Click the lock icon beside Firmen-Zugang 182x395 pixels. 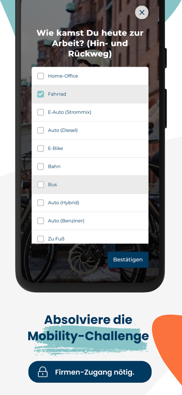(x=43, y=372)
